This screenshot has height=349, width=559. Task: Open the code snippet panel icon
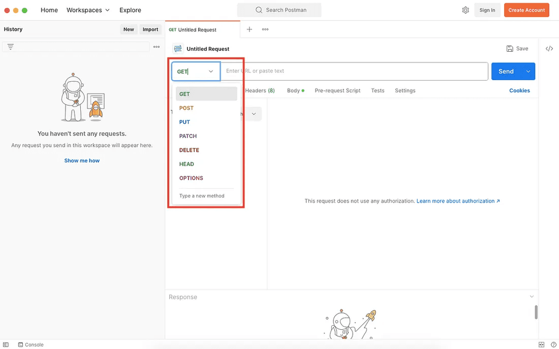[x=549, y=49]
